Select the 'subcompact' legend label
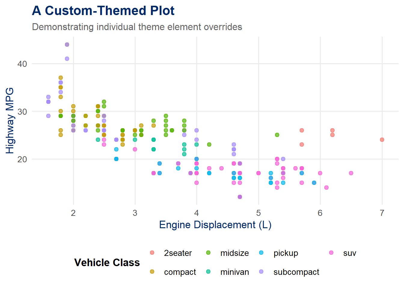This screenshot has width=404, height=289. [x=296, y=272]
